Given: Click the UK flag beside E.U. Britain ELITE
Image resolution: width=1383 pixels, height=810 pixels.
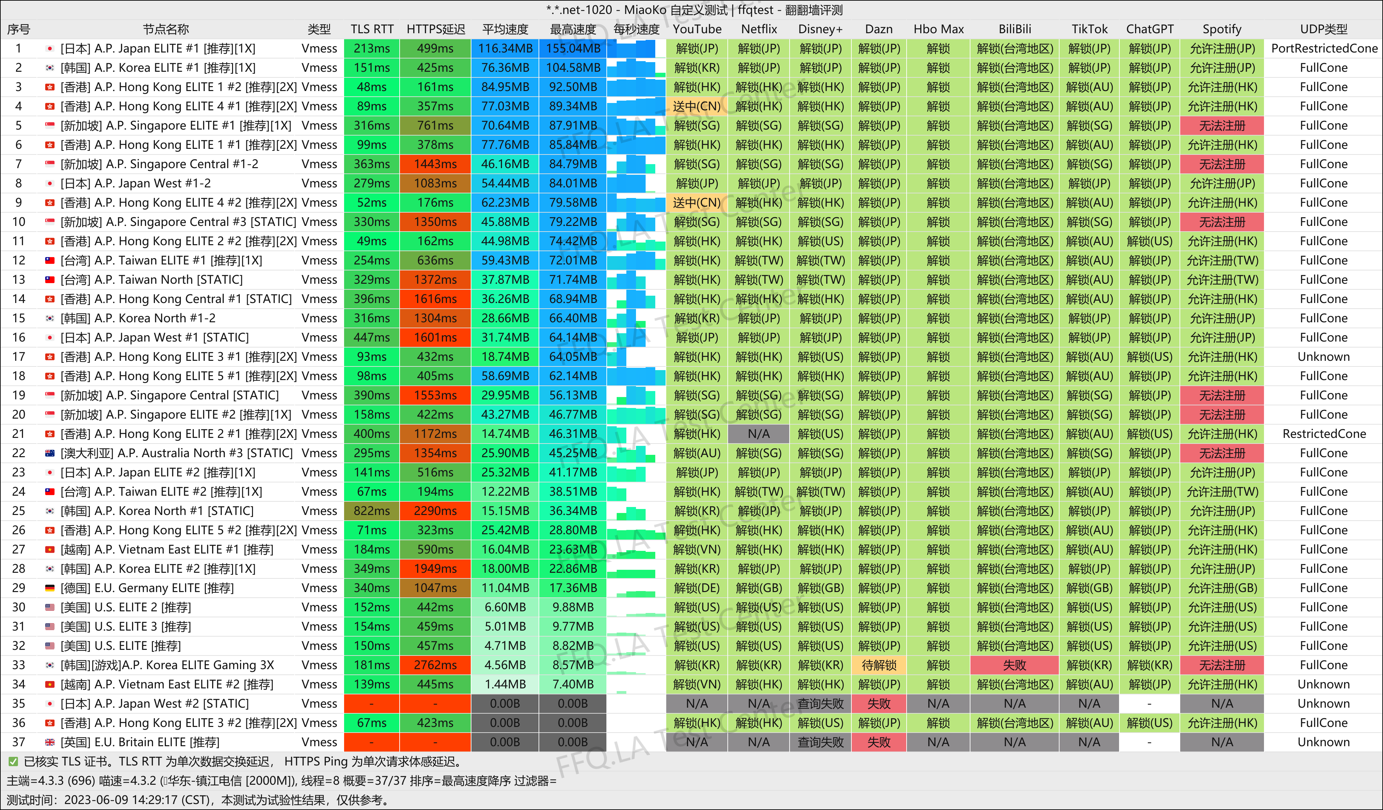Looking at the screenshot, I should [x=50, y=742].
